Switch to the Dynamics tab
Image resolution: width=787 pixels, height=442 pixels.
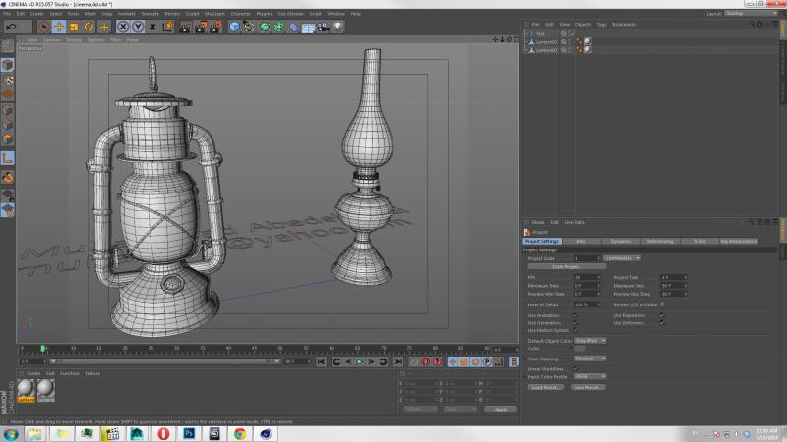pyautogui.click(x=621, y=241)
